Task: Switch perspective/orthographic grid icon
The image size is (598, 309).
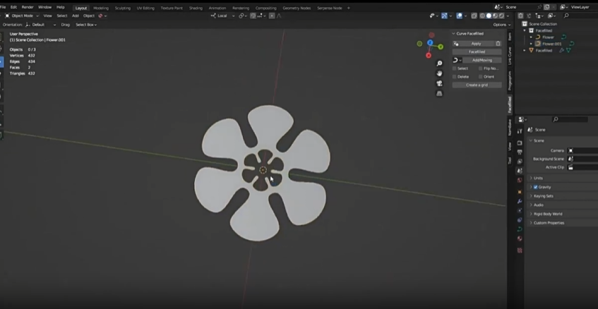Action: tap(439, 93)
